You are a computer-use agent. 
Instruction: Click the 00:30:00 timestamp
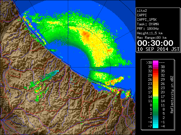[x=155, y=43]
